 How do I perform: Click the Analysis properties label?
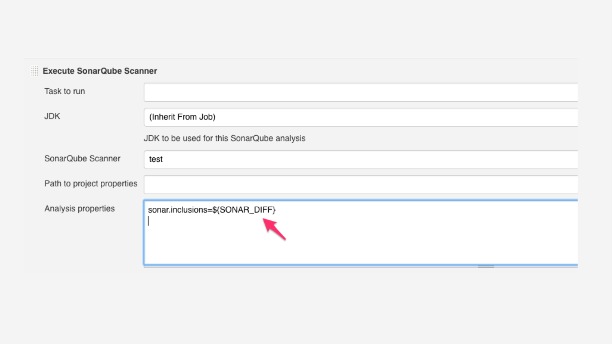(79, 209)
